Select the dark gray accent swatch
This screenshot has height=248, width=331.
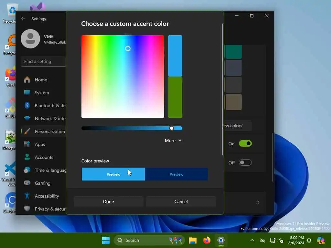233,85
